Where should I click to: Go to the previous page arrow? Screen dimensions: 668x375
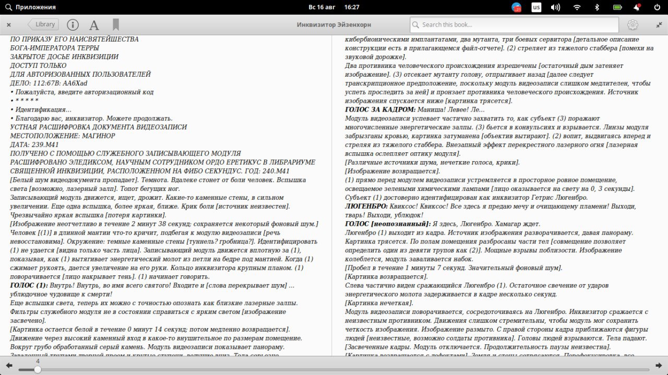click(9, 365)
